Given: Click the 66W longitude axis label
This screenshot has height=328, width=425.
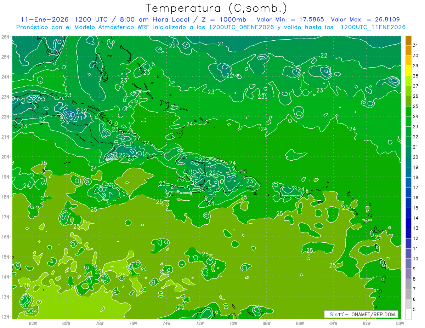Looking at the screenshot, I should pyautogui.click(x=300, y=323).
